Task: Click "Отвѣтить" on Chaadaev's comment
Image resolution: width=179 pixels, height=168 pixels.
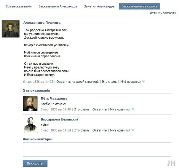Action: (100, 109)
